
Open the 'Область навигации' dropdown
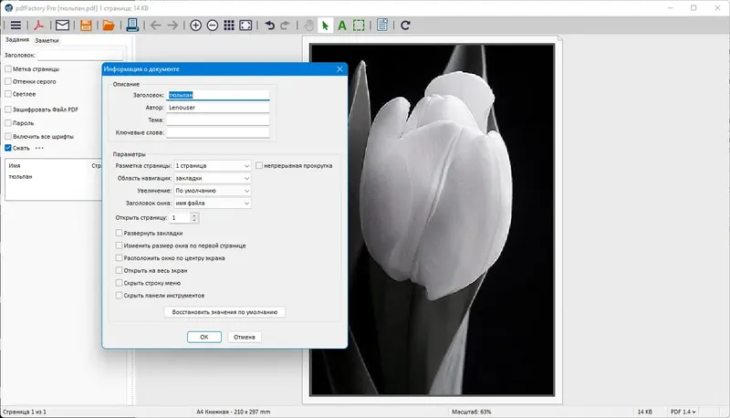[212, 179]
